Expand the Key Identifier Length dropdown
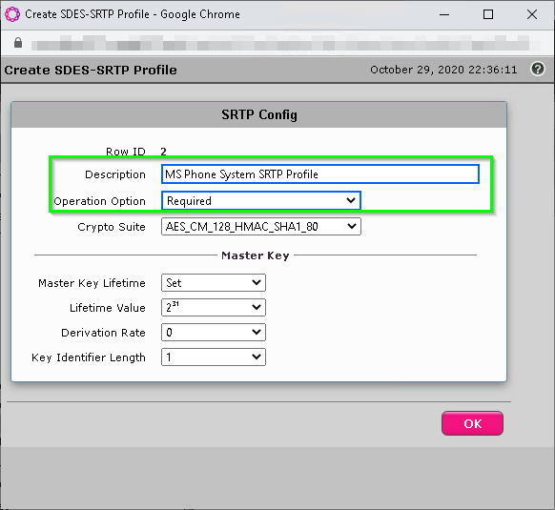Screen dimensions: 555x510 pos(214,357)
